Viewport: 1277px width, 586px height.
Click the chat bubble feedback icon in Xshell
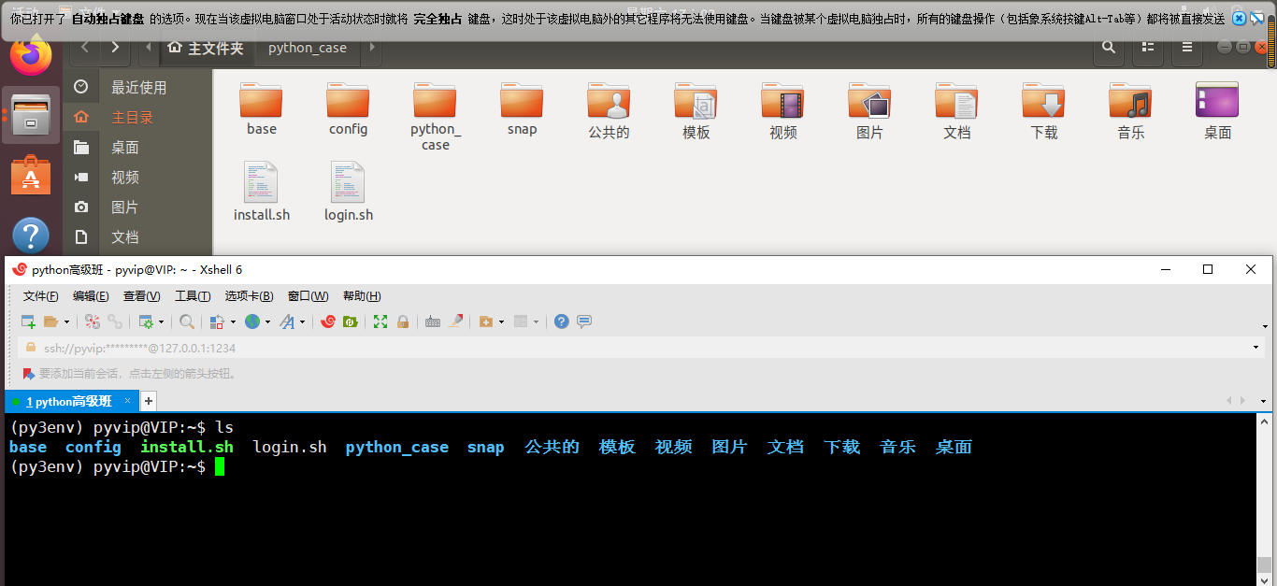pyautogui.click(x=584, y=322)
